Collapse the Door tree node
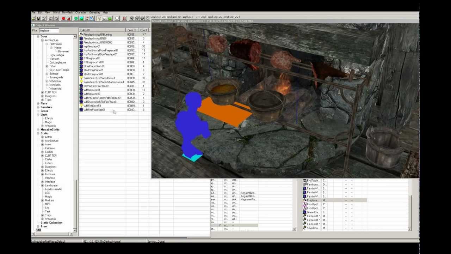The height and width of the screenshot is (254, 451). coord(38,36)
